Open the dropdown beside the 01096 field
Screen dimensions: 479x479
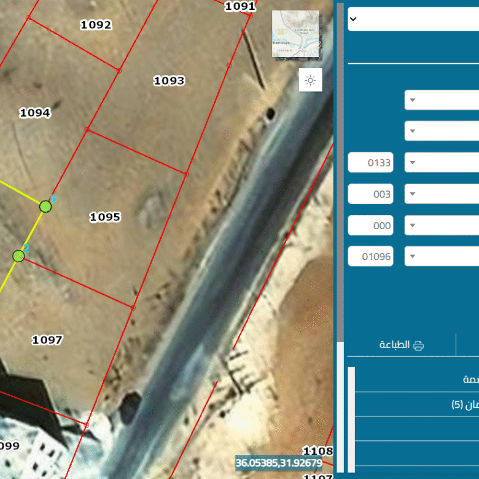(x=413, y=257)
